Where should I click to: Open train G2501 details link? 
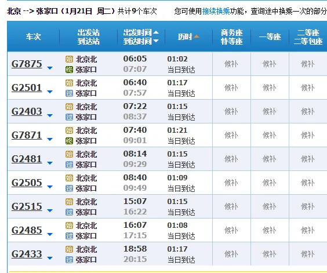pyautogui.click(x=27, y=88)
